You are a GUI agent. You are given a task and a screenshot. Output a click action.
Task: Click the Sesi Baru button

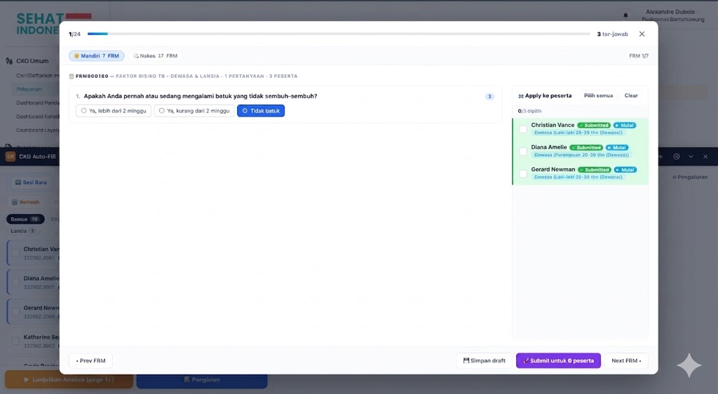[x=31, y=182]
